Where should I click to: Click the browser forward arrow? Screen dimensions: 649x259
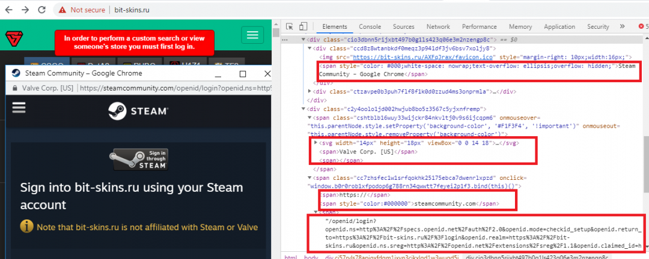[x=25, y=10]
